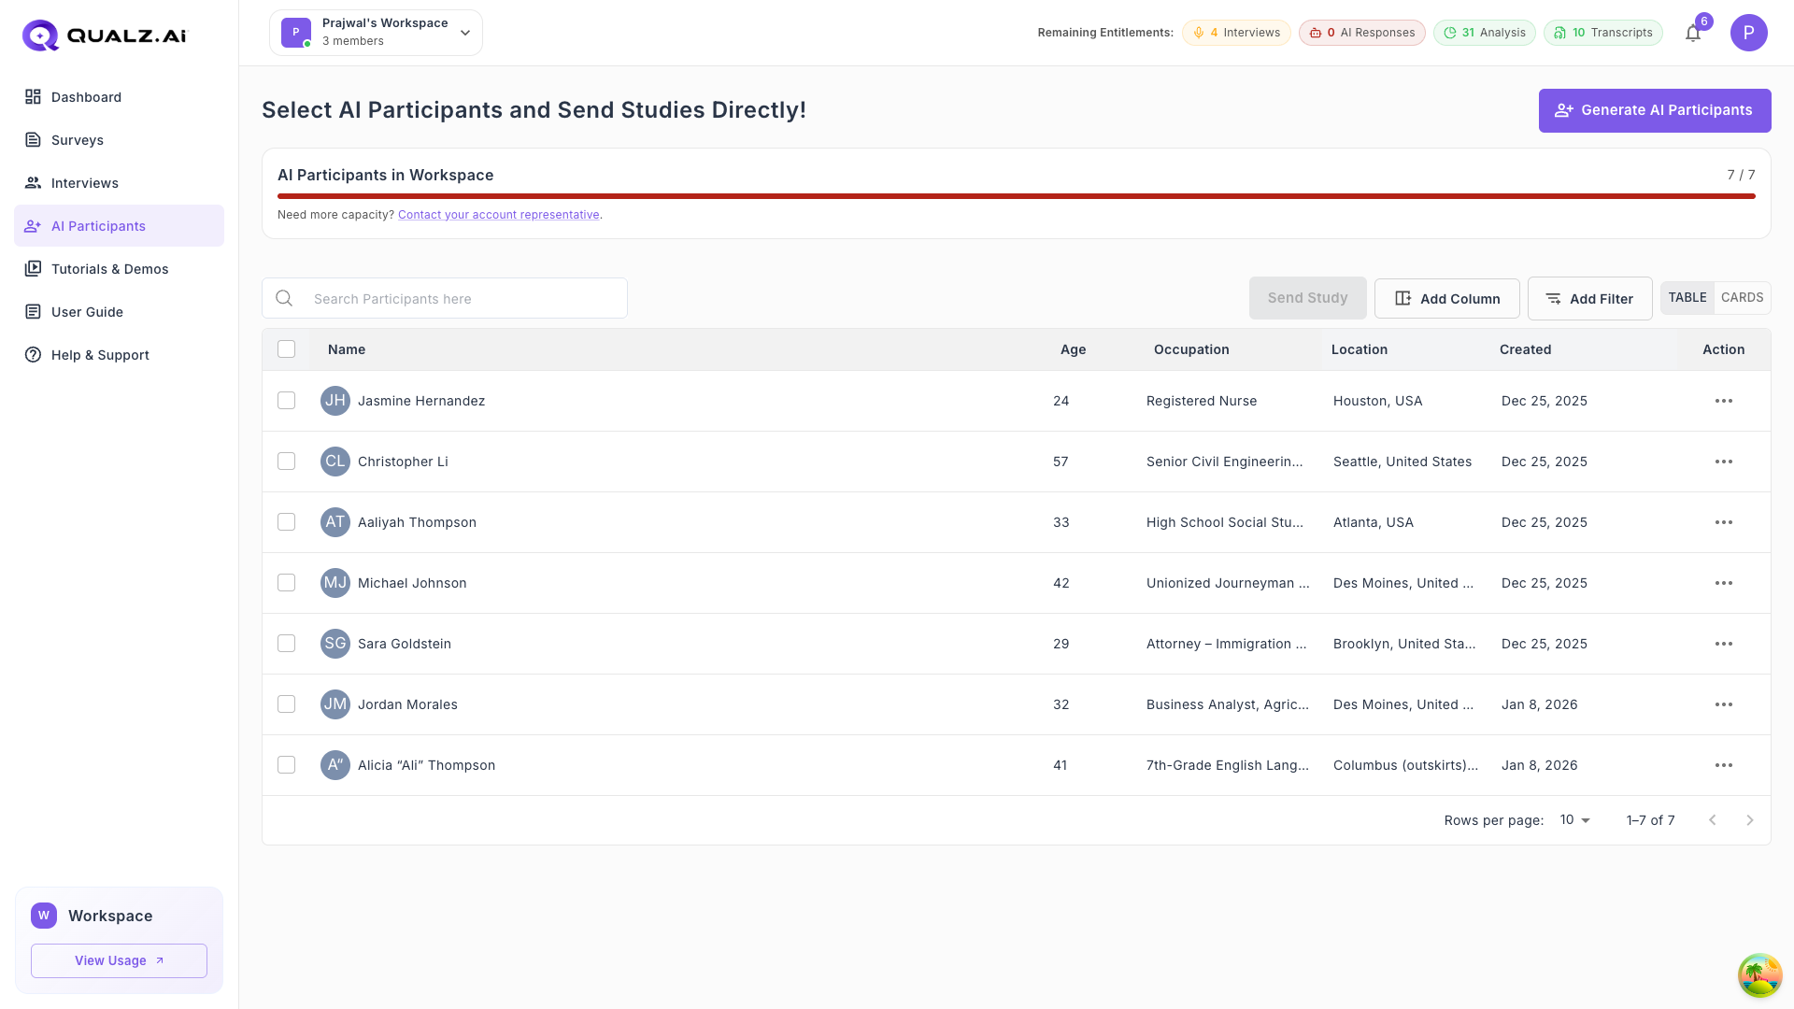Click the palm tree widget icon
The image size is (1794, 1009).
[x=1759, y=975]
